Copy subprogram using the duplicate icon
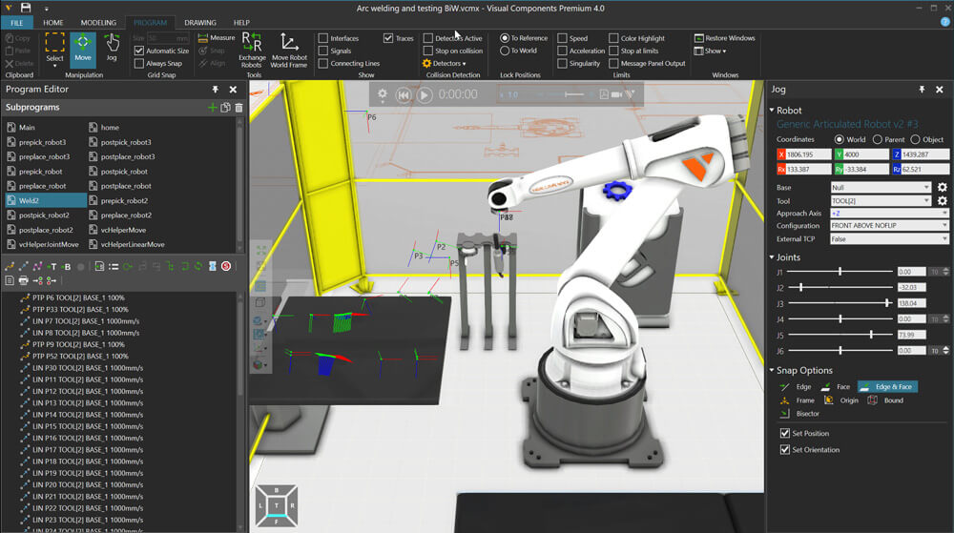The width and height of the screenshot is (954, 533). point(226,108)
